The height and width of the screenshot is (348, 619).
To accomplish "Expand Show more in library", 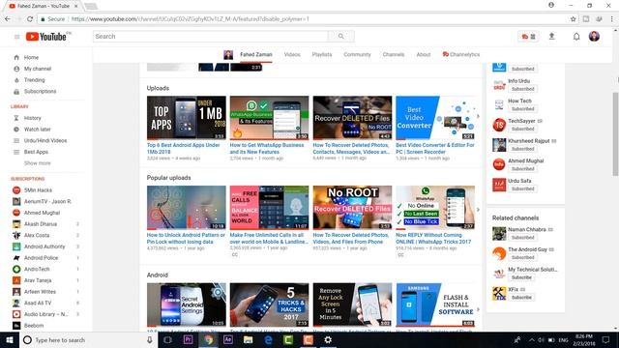I will (x=37, y=163).
